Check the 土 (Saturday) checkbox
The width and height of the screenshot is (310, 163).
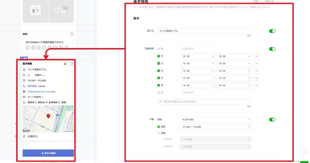159,92
